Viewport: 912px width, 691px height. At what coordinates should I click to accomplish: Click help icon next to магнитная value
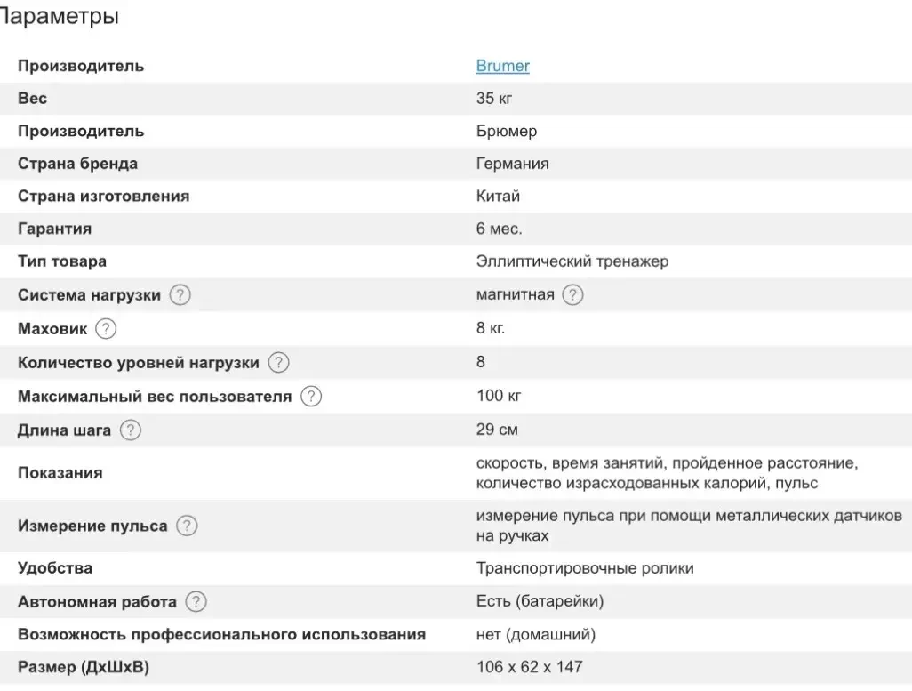point(572,295)
